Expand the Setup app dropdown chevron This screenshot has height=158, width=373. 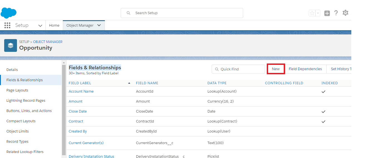(x=40, y=26)
